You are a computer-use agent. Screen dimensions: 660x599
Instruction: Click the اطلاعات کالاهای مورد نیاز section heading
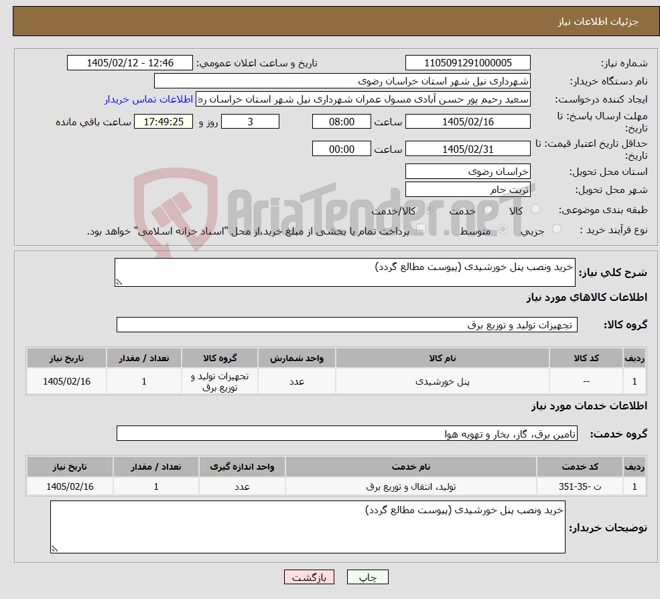pyautogui.click(x=587, y=297)
